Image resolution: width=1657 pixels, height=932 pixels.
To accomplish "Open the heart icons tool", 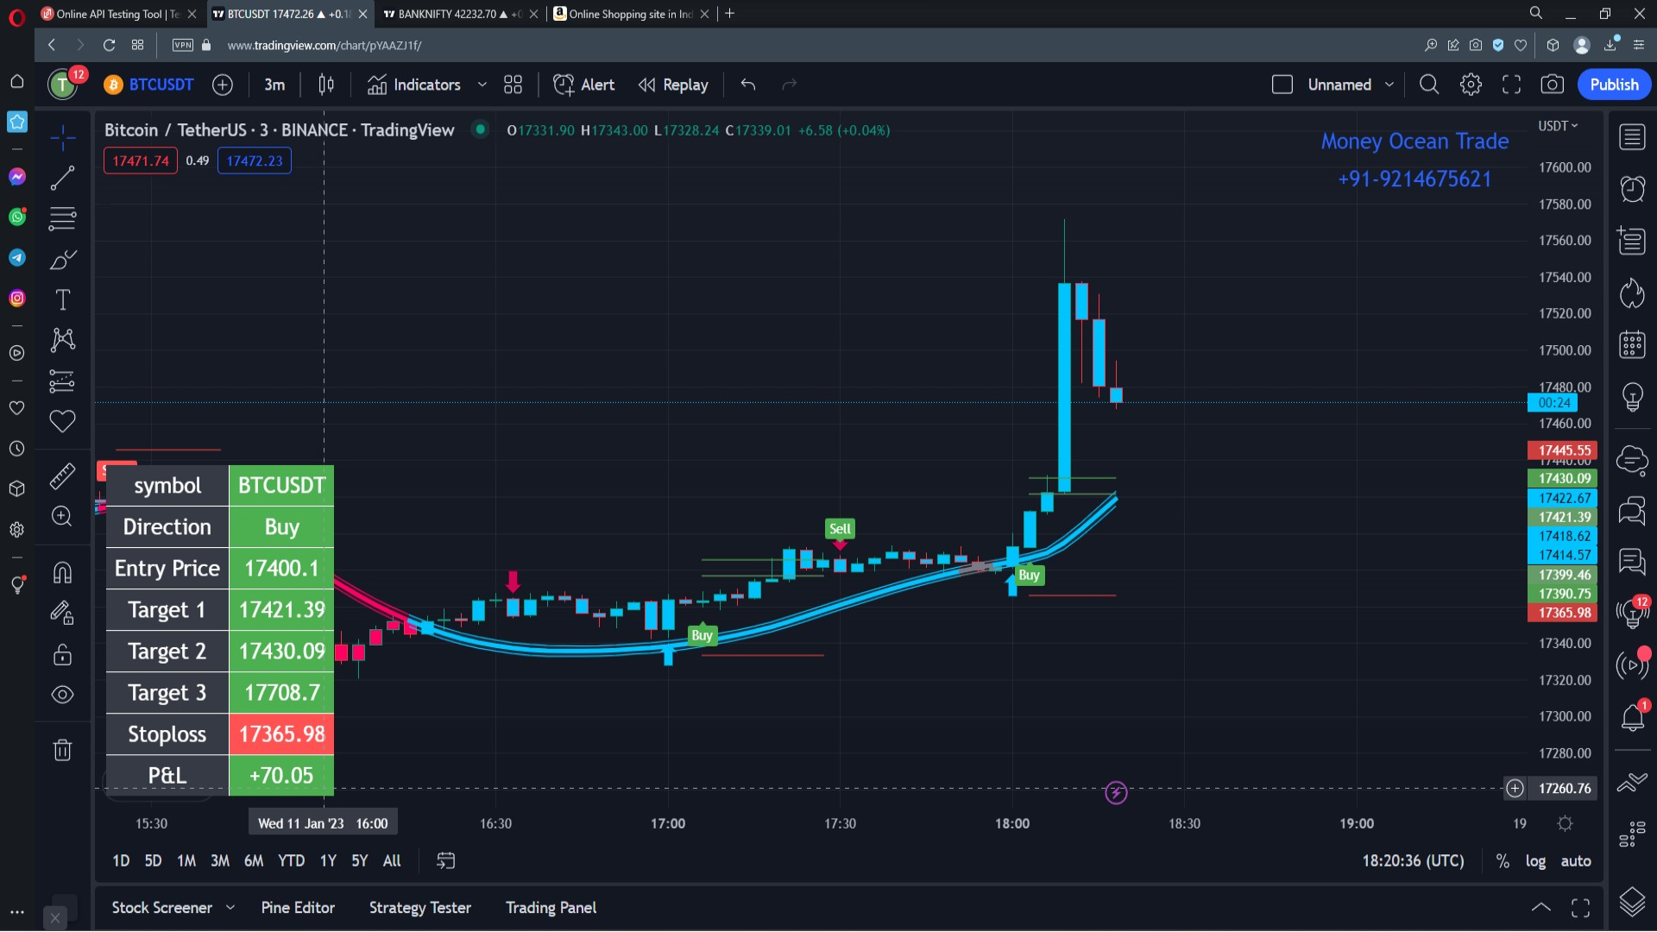I will click(x=62, y=421).
